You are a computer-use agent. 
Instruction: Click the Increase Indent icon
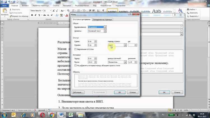pyautogui.click(x=94, y=11)
